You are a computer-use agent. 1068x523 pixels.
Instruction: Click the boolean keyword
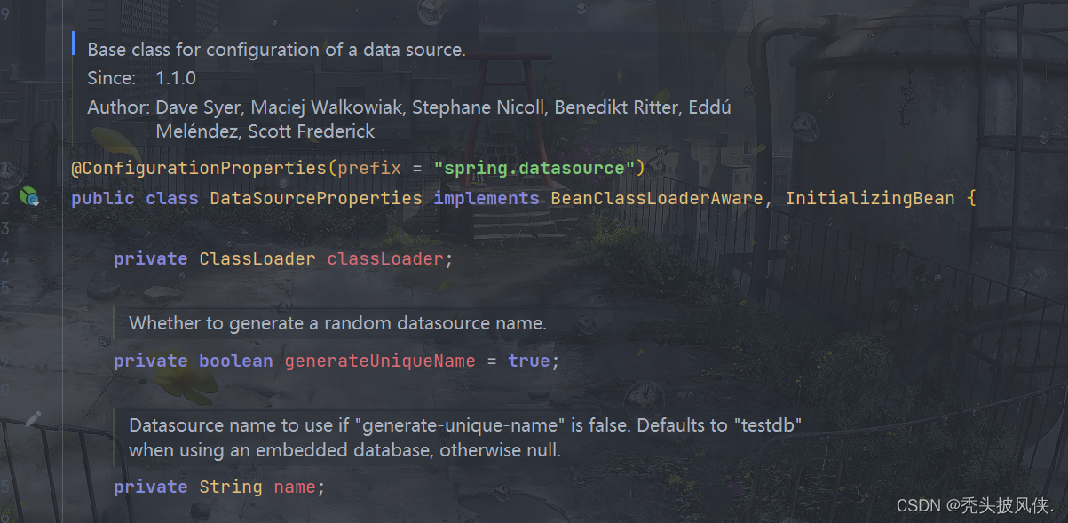[x=236, y=361]
